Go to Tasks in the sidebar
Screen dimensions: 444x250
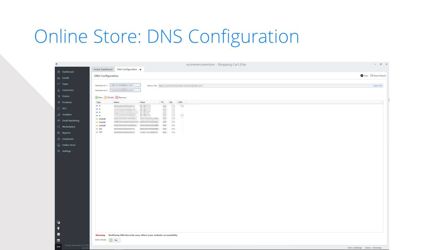(x=65, y=84)
